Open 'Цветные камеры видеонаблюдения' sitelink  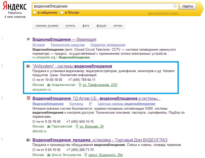127,104
